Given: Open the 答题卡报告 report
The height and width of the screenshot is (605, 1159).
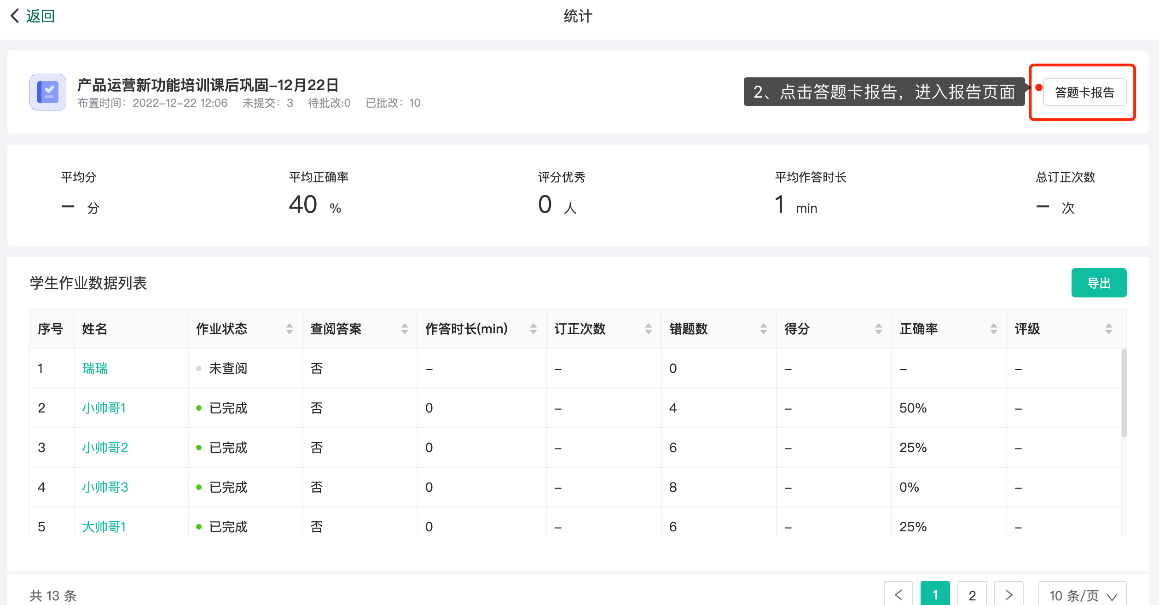Looking at the screenshot, I should pyautogui.click(x=1084, y=93).
